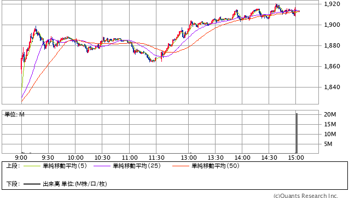Click the 上段: legend heading
Image resolution: width=349 pixels, height=198 pixels.
coord(13,166)
